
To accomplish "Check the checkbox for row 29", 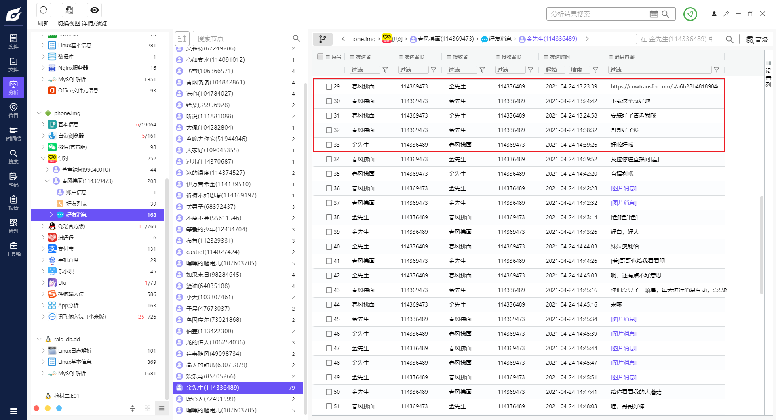I will pyautogui.click(x=329, y=86).
